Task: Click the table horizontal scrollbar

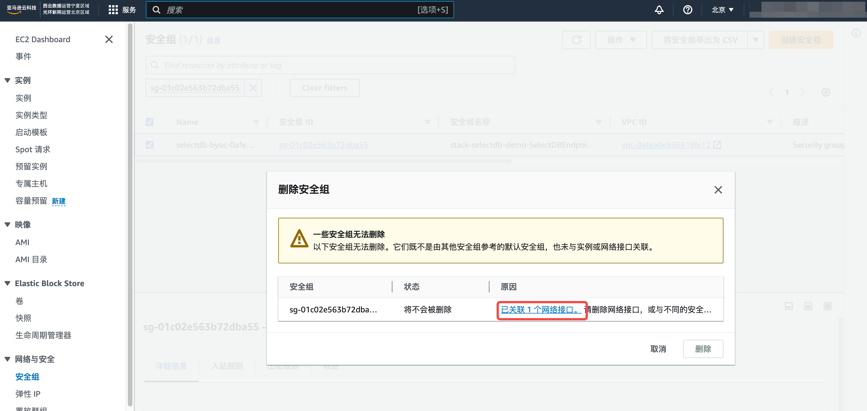Action: 323,161
